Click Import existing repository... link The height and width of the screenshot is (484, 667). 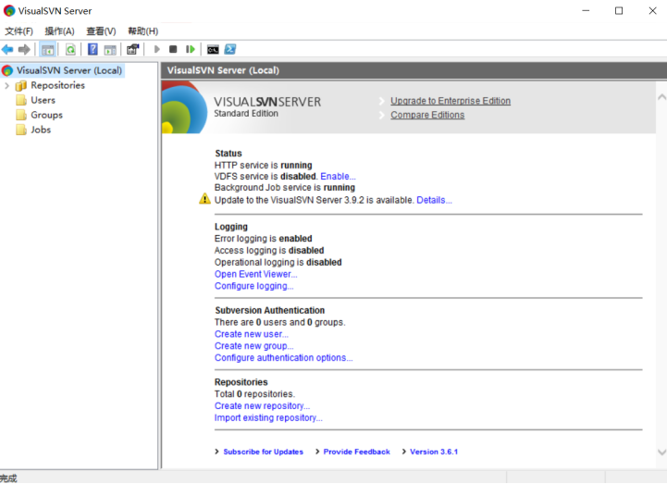(268, 418)
